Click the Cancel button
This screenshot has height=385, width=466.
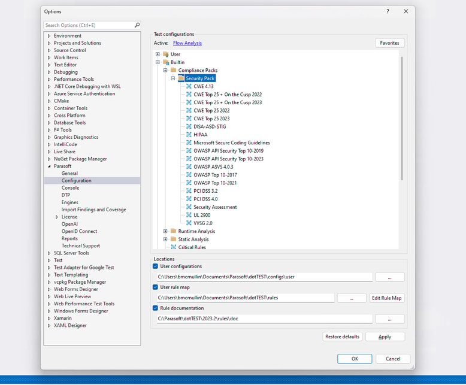tap(393, 359)
